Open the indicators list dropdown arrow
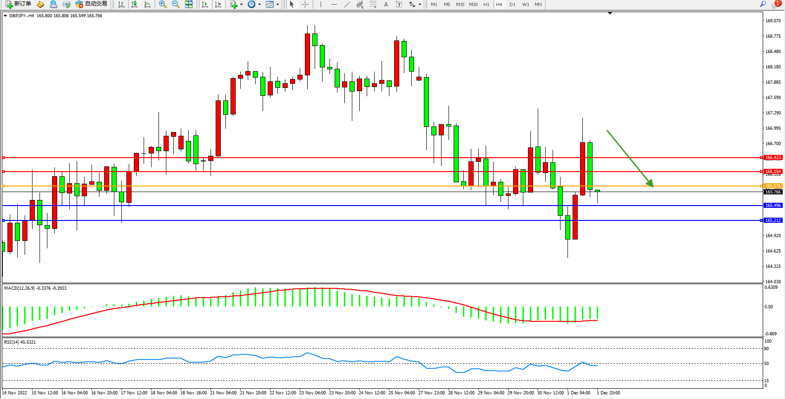785x399 pixels. pos(241,4)
